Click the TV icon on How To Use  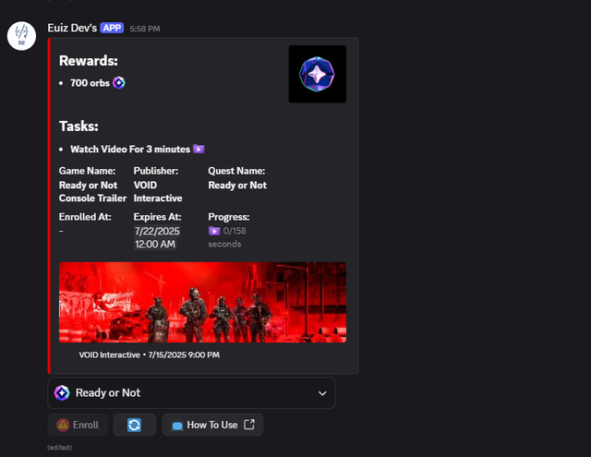pos(177,426)
